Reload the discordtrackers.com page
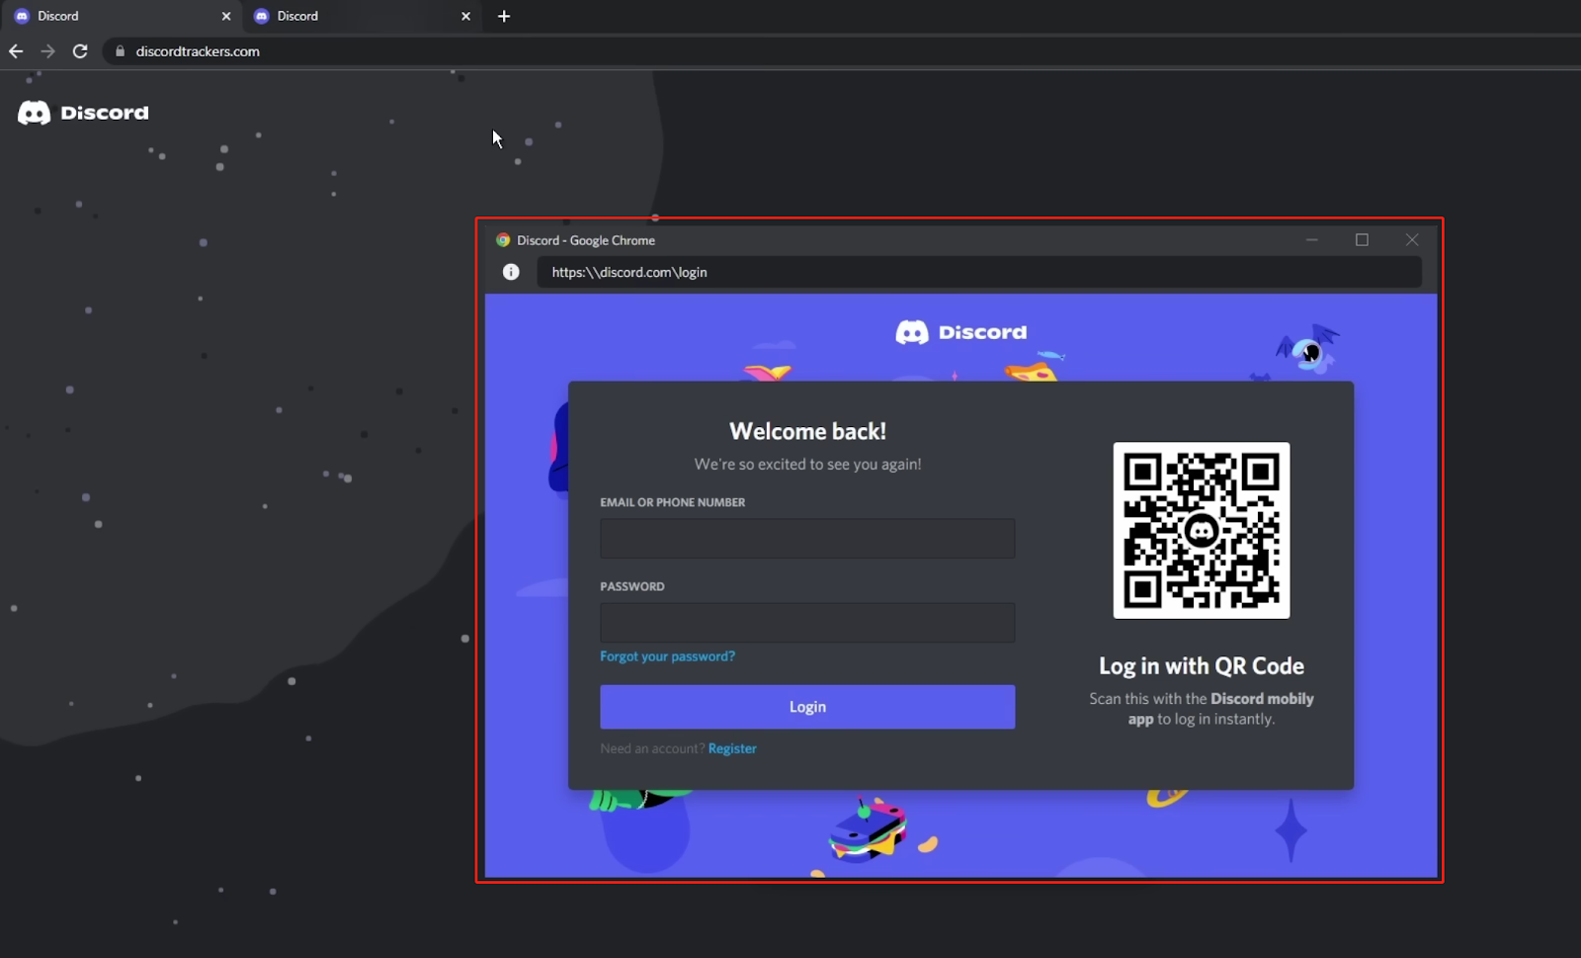 [x=80, y=51]
